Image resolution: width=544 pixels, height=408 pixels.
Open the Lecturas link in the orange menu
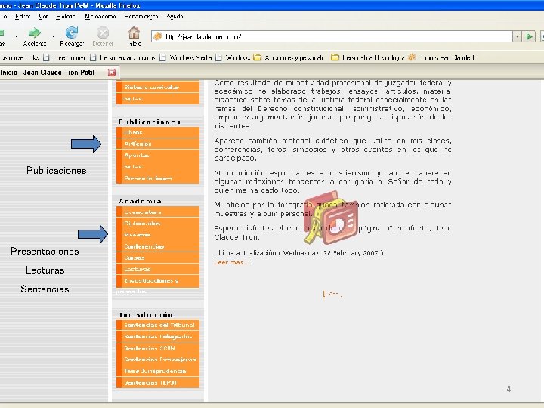click(x=158, y=269)
